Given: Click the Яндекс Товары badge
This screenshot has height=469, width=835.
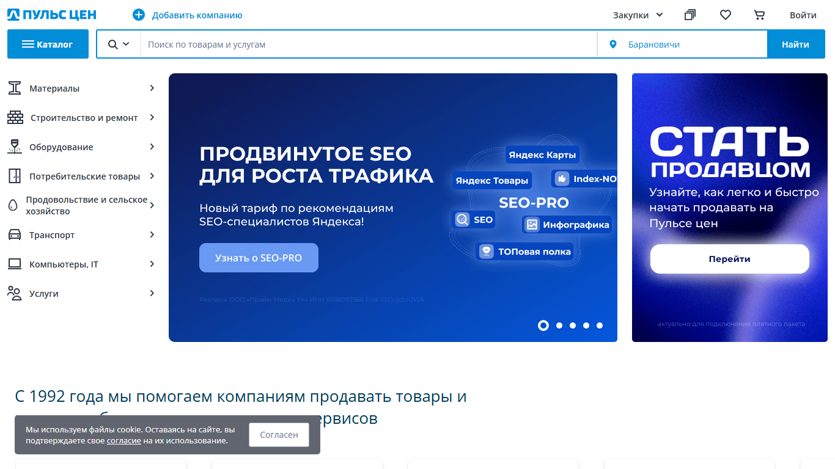Looking at the screenshot, I should (492, 180).
